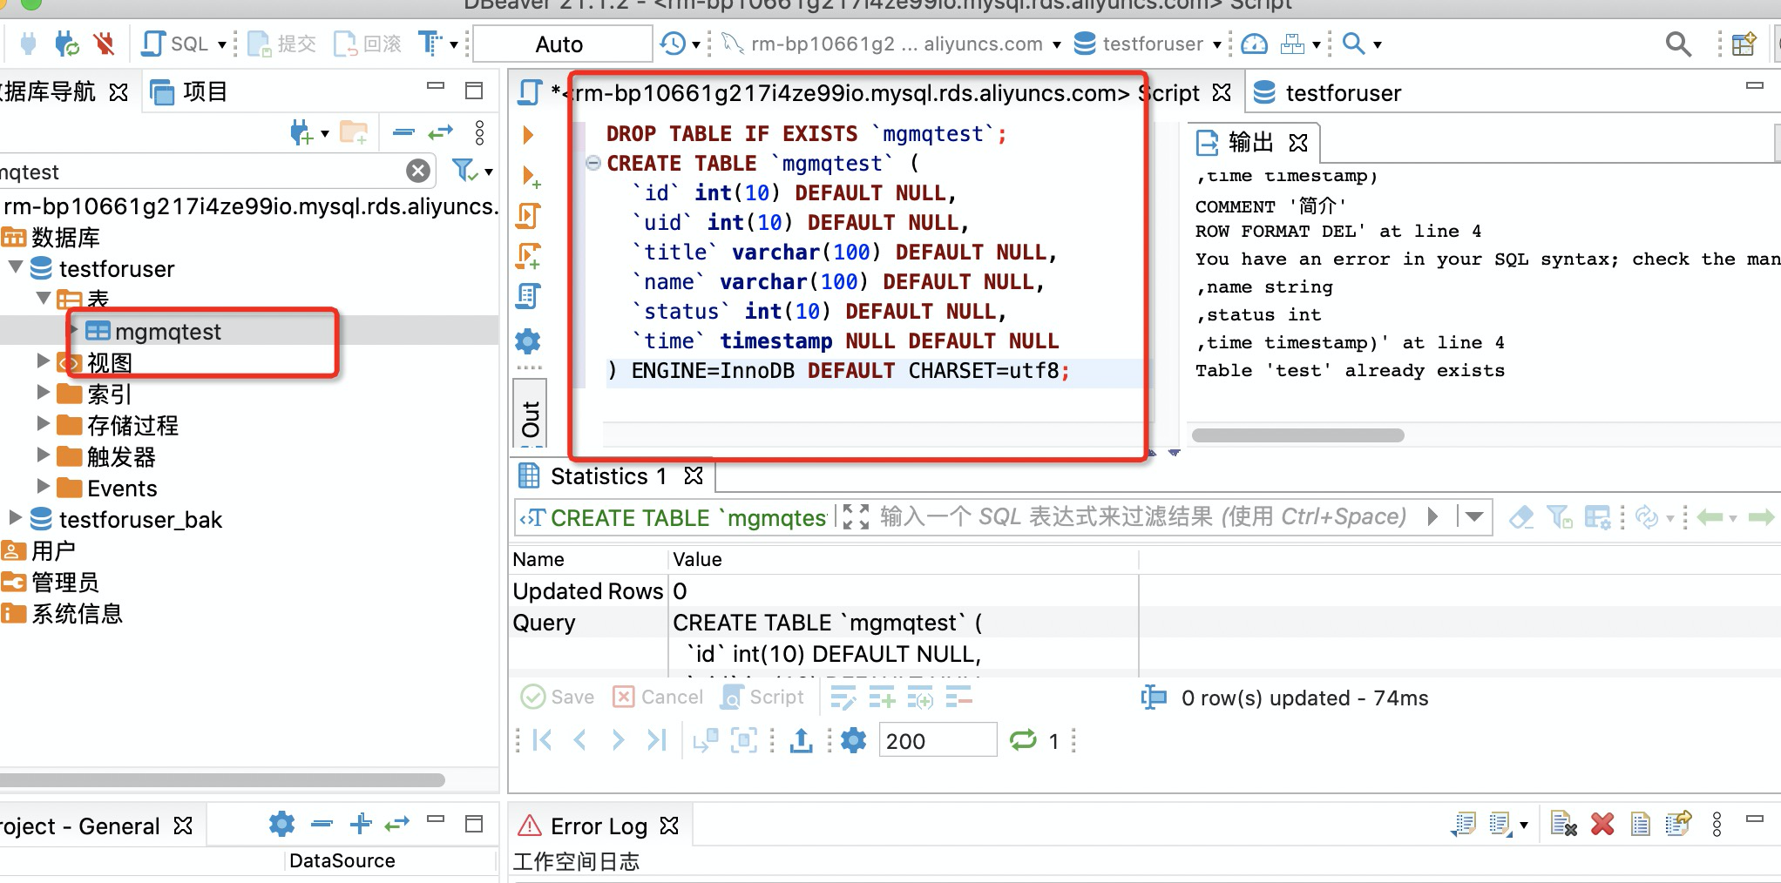
Task: Open Project General settings gear
Action: click(281, 824)
